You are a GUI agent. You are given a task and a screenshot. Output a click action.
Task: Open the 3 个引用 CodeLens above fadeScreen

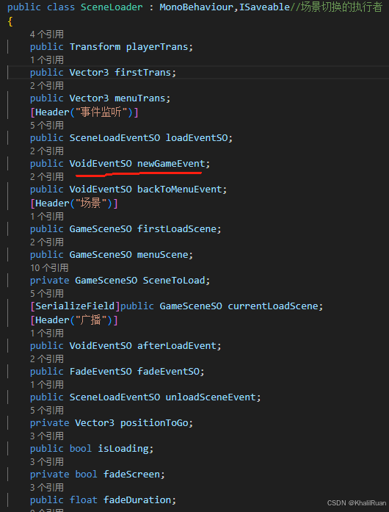[x=47, y=462]
